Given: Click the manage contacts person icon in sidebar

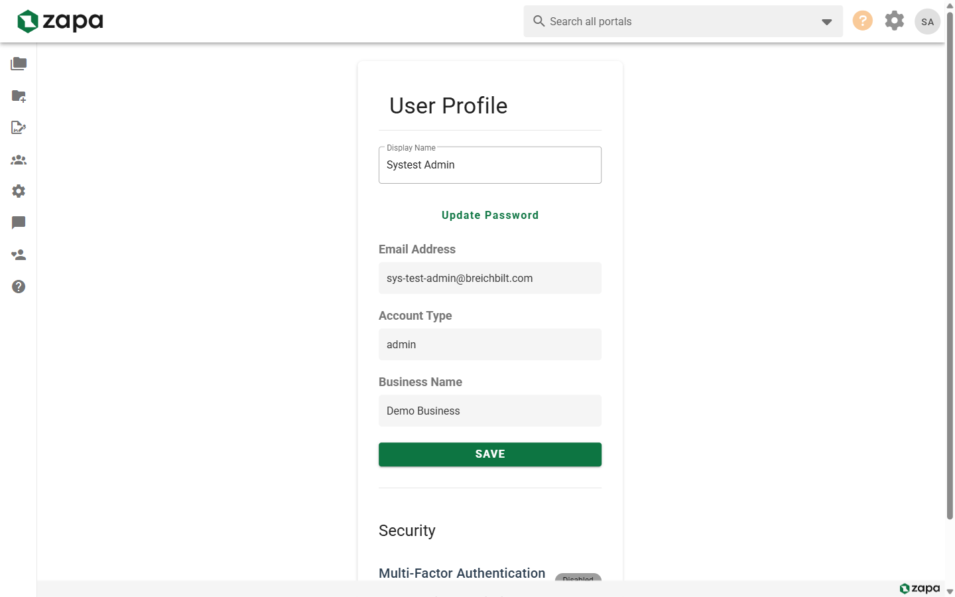Looking at the screenshot, I should [19, 255].
